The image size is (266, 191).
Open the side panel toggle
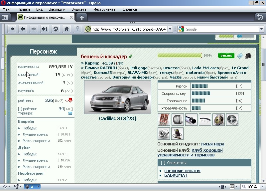click(x=5, y=18)
